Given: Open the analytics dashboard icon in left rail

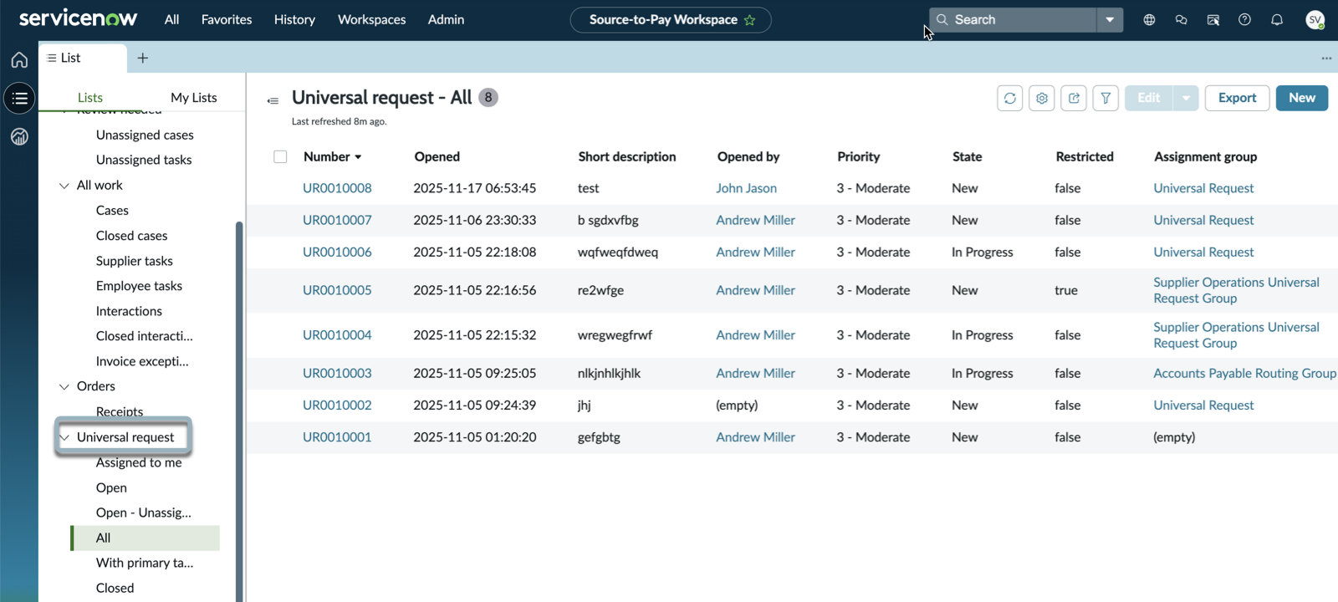Looking at the screenshot, I should 19,136.
